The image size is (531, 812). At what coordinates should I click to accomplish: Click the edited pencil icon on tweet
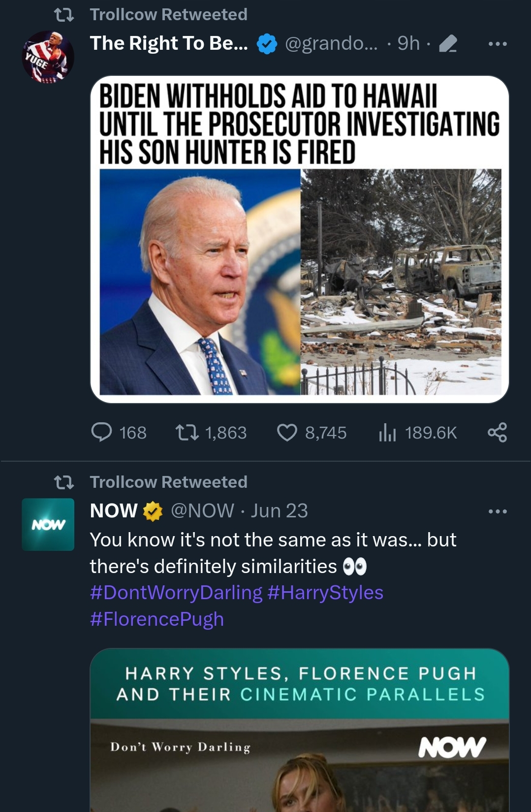(448, 44)
